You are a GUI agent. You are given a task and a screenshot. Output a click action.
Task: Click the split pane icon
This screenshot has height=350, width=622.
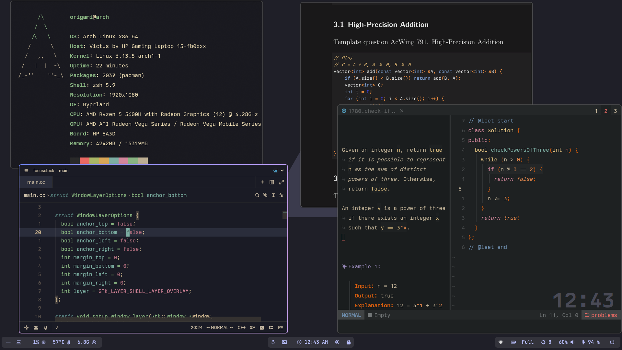272,182
